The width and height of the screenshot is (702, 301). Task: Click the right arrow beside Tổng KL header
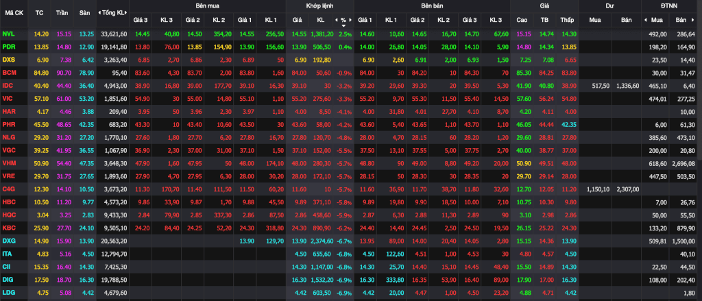pos(127,12)
